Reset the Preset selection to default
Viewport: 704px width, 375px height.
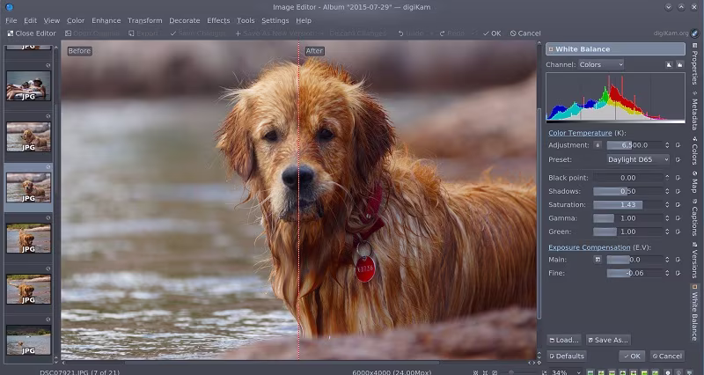(678, 159)
